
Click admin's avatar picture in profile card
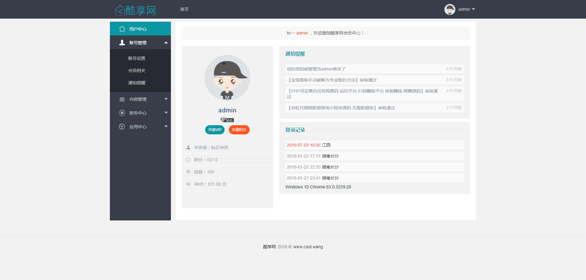click(227, 78)
